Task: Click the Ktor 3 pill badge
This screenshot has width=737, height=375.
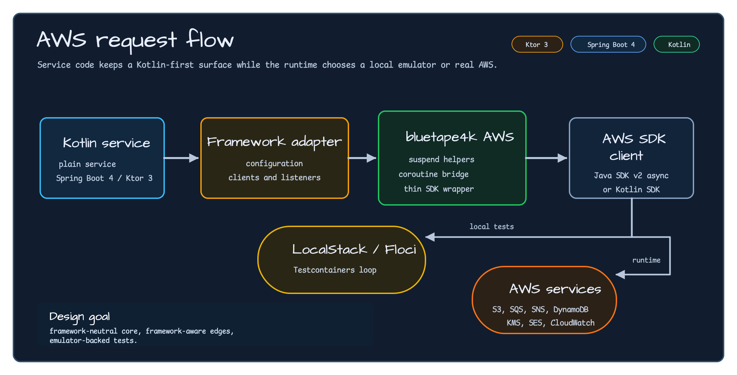Action: coord(537,44)
